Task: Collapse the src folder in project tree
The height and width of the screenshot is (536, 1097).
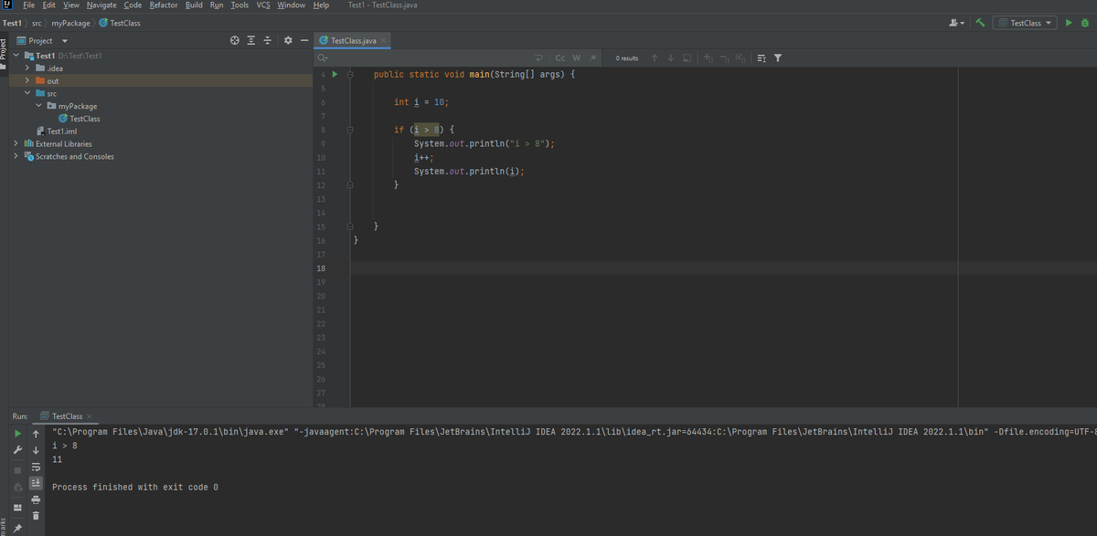Action: tap(27, 93)
